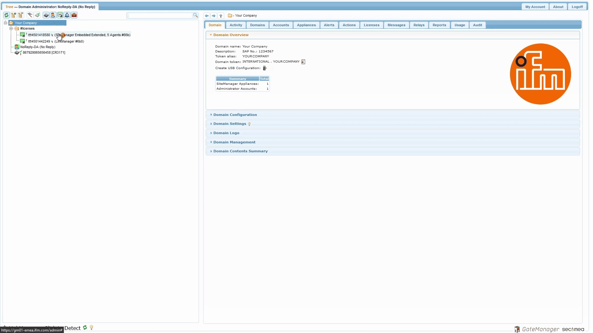Collapse the #licenses tree folder
593x333 pixels.
click(11, 28)
